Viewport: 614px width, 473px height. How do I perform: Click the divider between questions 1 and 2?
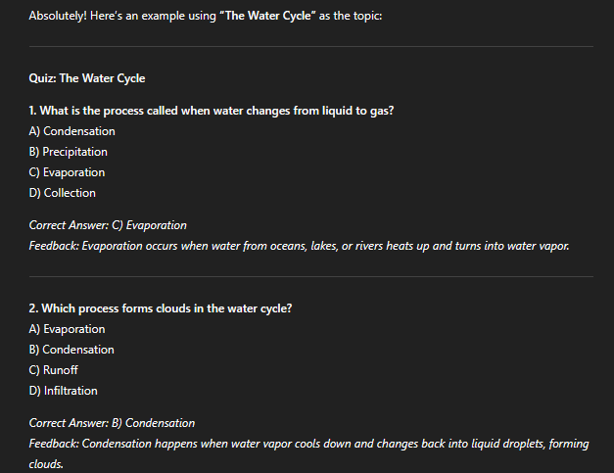(311, 277)
